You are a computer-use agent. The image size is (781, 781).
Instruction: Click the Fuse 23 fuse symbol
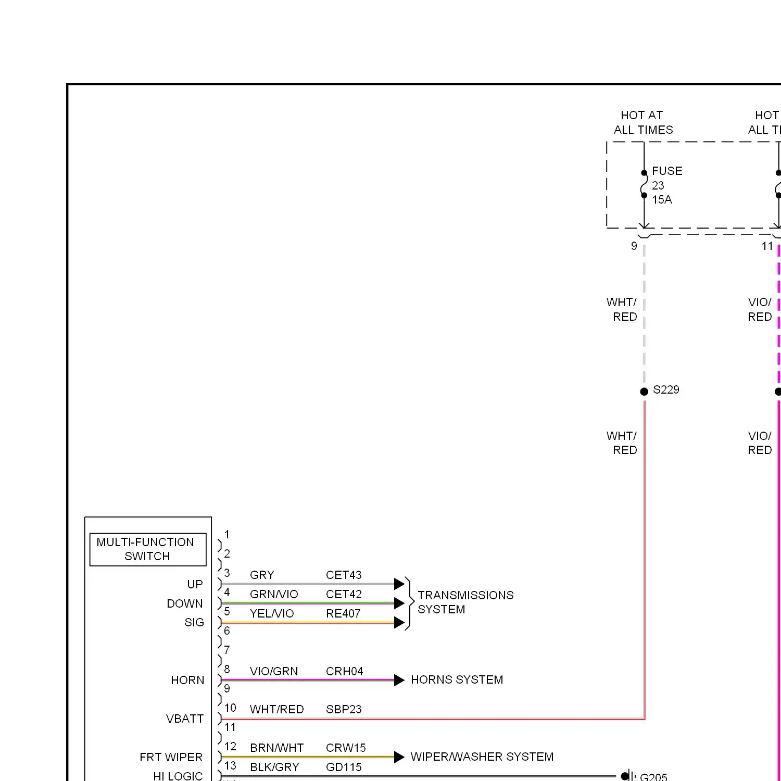[644, 184]
